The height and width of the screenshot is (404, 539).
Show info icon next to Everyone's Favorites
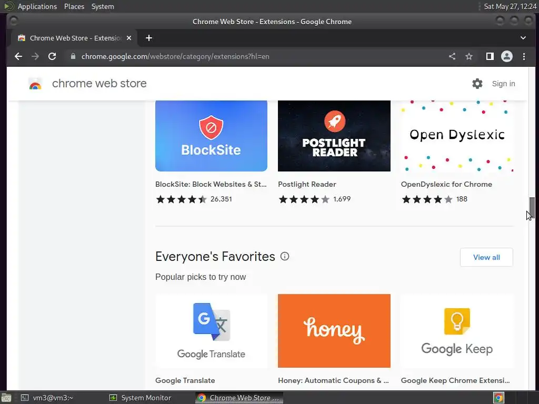(x=285, y=256)
